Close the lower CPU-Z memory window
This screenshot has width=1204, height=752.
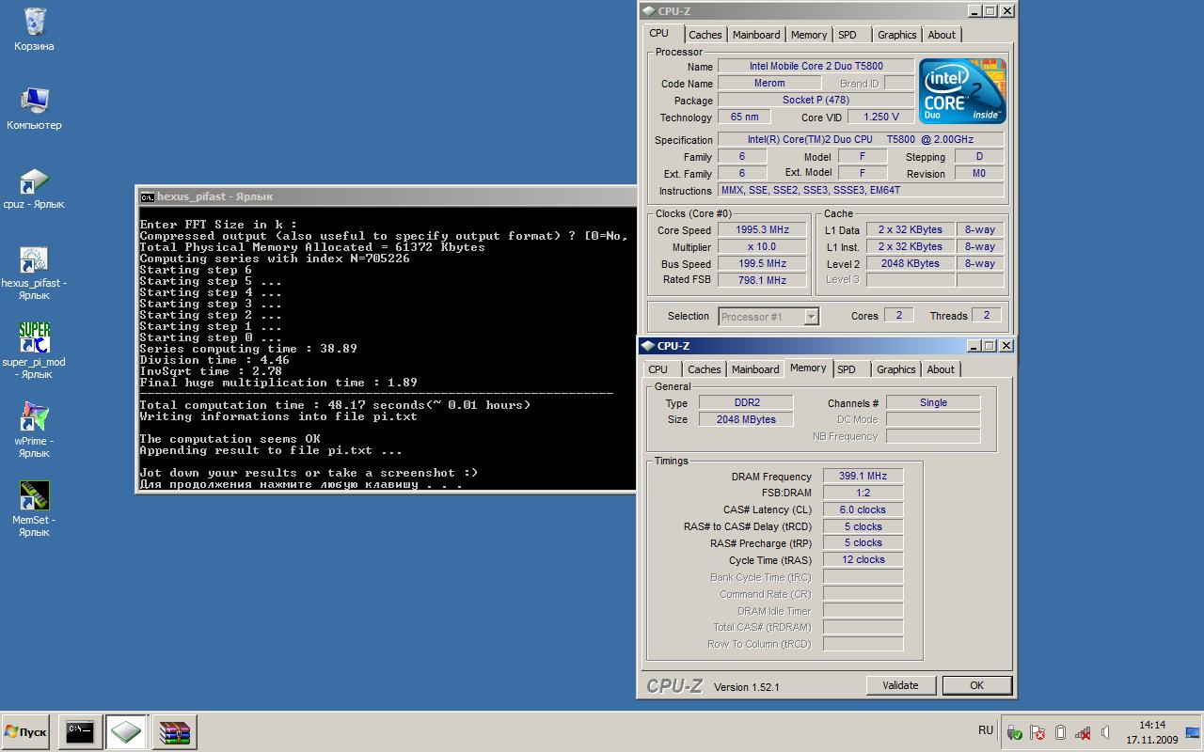pyautogui.click(x=1006, y=346)
